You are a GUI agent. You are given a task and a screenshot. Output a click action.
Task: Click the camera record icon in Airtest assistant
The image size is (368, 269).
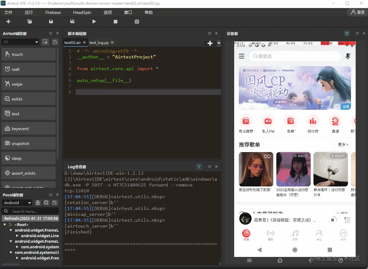point(55,42)
